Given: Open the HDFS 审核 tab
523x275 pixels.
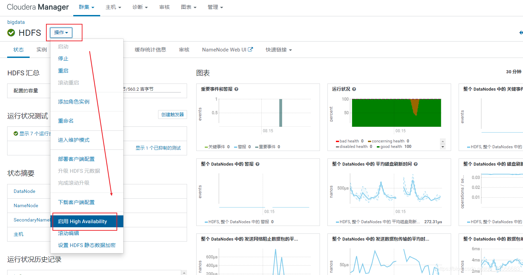Looking at the screenshot, I should 184,50.
